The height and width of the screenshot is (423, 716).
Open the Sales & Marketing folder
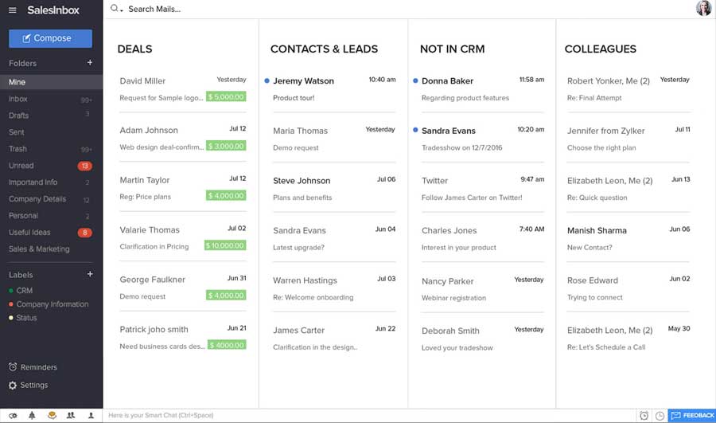click(39, 249)
